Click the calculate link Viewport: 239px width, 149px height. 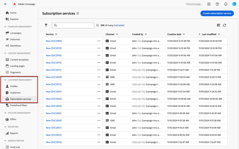pyautogui.click(x=119, y=25)
